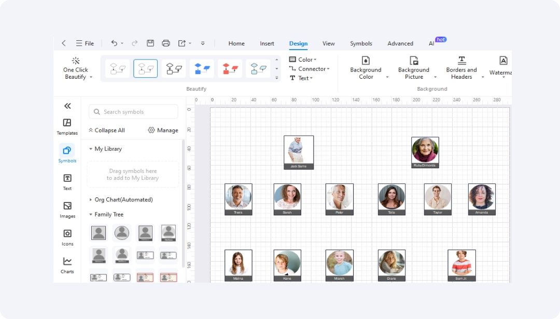This screenshot has height=319, width=560.
Task: Open the Color dropdown in the ribbon
Action: 303,60
